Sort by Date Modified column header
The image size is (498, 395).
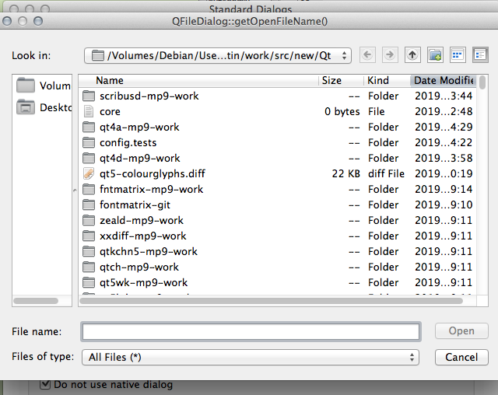(x=443, y=80)
